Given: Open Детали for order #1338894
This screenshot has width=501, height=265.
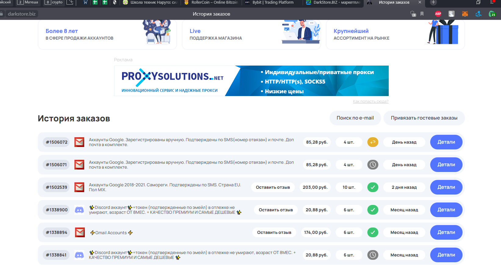Looking at the screenshot, I should [446, 232].
